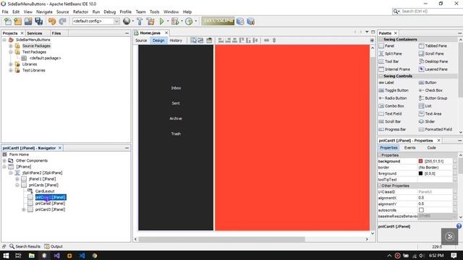Click the Trash label in design canvas
Screen dimensions: 463x260
[x=176, y=134]
